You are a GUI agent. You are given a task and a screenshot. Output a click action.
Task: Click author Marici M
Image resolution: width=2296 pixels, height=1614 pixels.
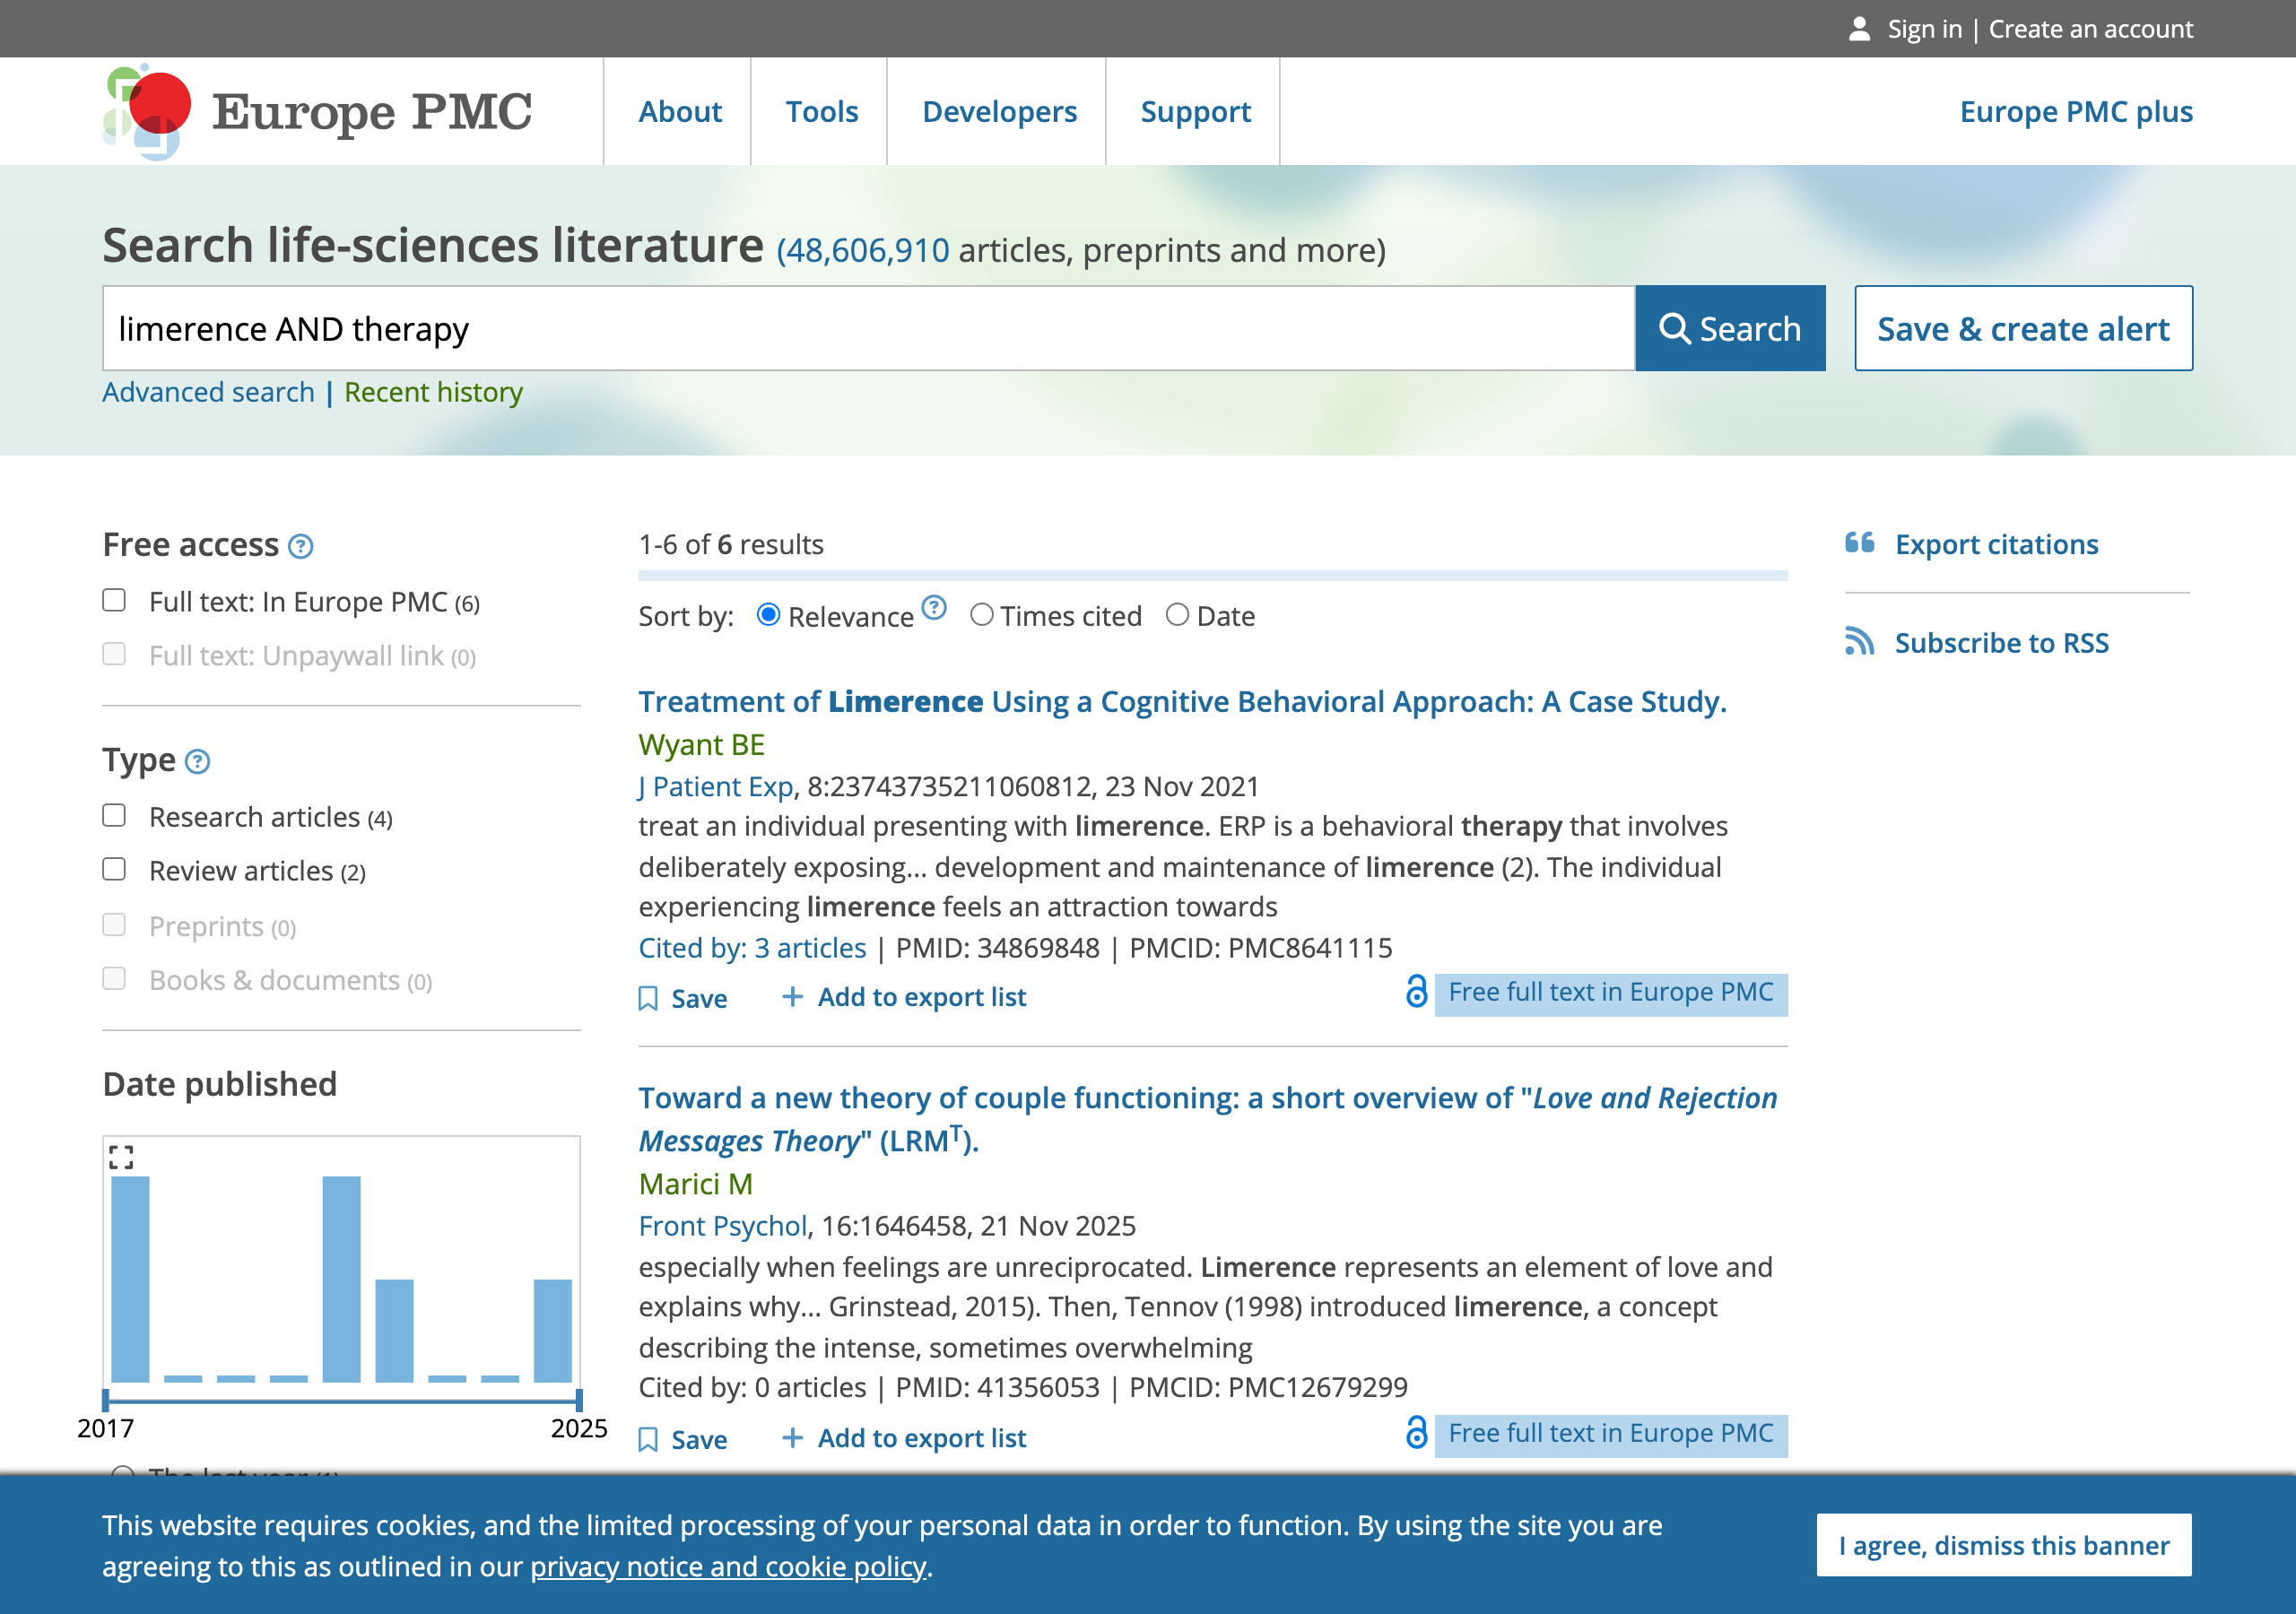coord(695,1184)
